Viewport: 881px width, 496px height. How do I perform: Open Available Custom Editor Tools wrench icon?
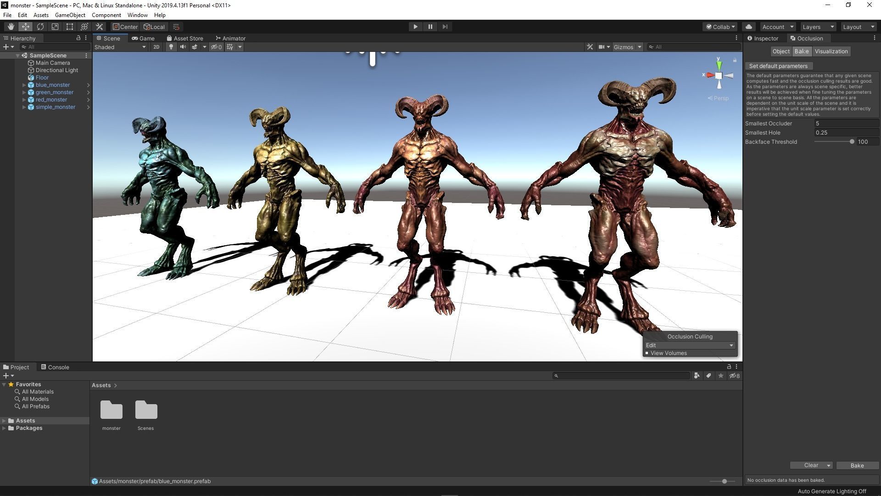(99, 26)
